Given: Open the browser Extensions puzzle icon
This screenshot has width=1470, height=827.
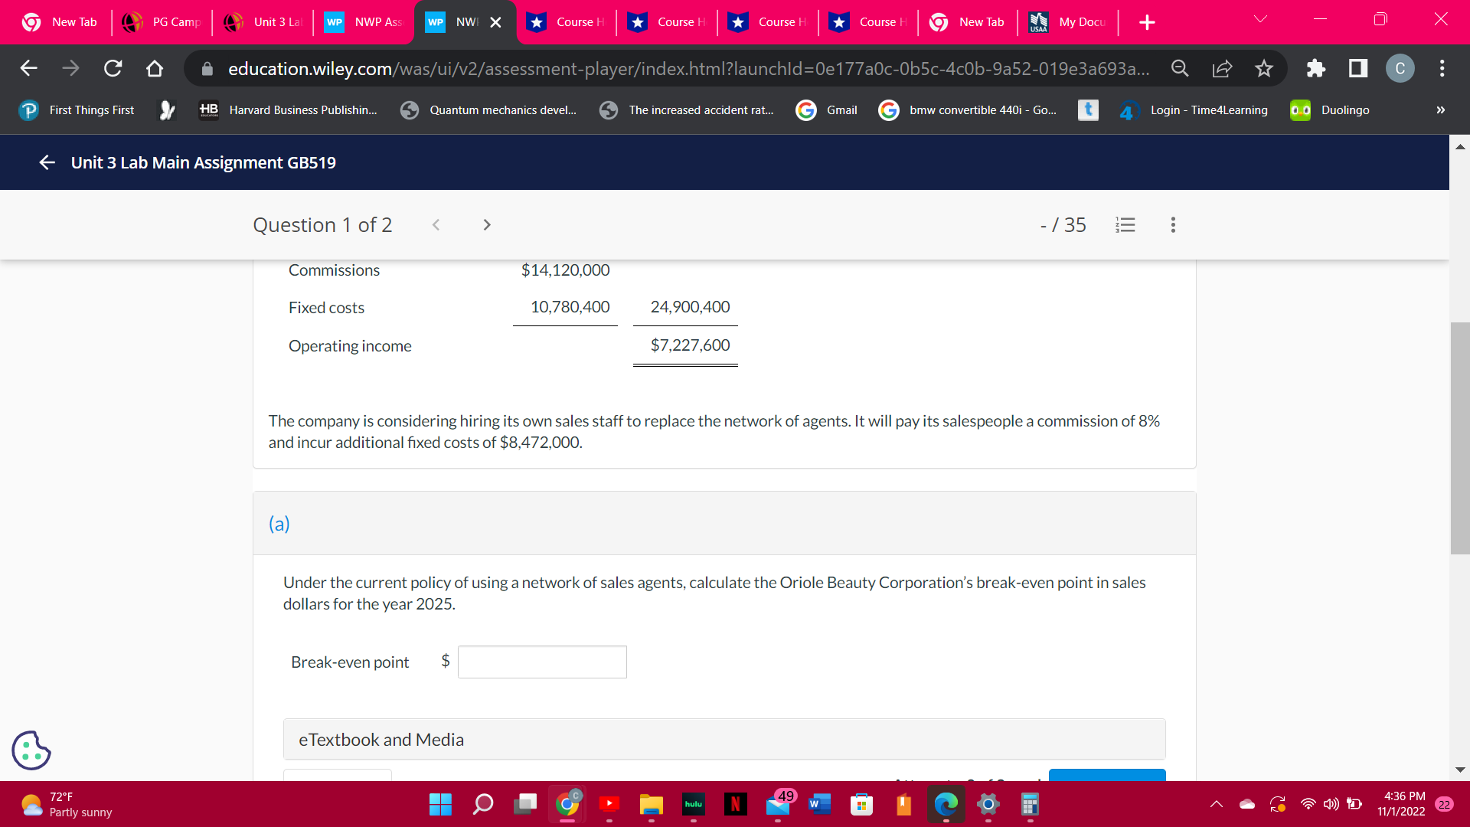Looking at the screenshot, I should coord(1315,69).
